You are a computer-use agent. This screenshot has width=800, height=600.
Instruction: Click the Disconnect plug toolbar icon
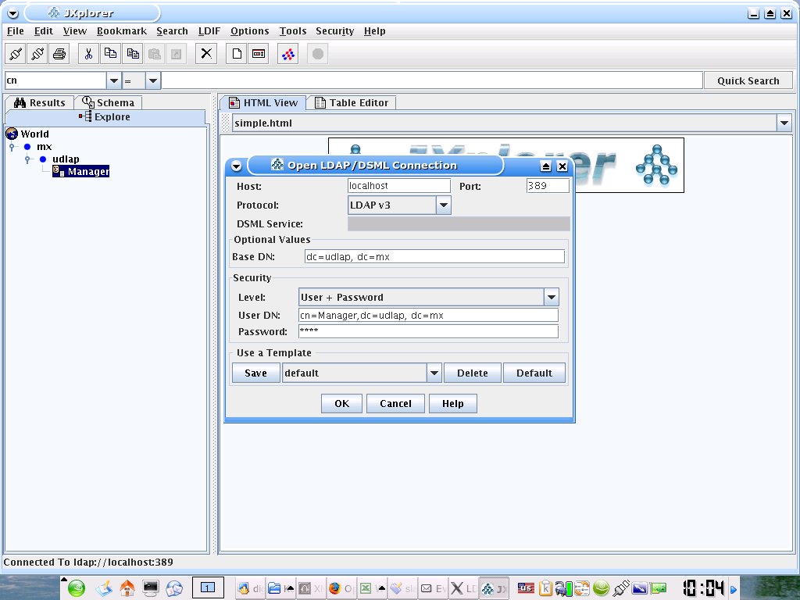37,54
